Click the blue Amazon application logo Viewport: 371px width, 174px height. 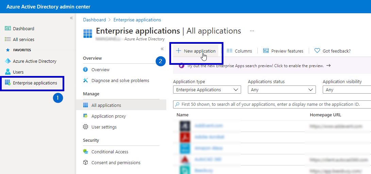(x=185, y=148)
